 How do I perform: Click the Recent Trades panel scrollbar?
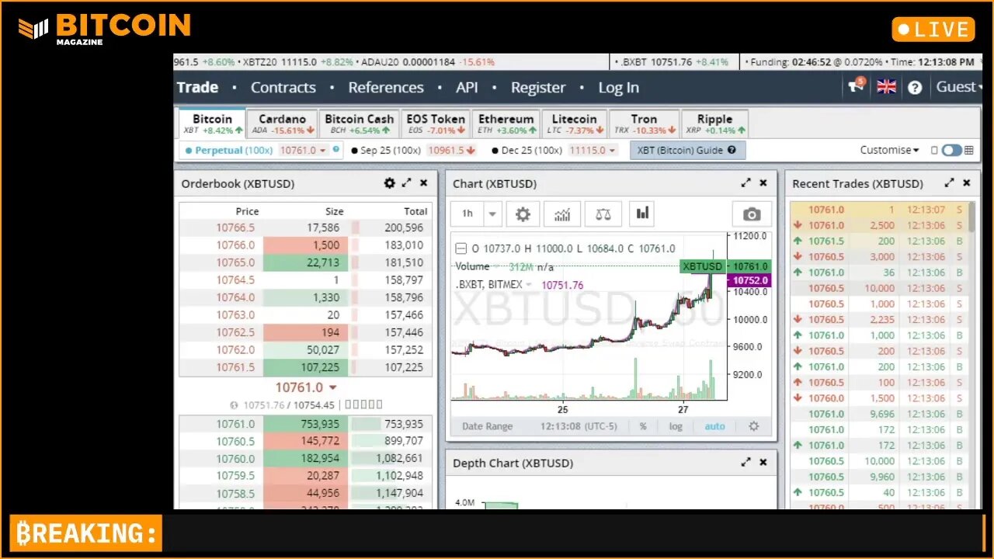(971, 217)
